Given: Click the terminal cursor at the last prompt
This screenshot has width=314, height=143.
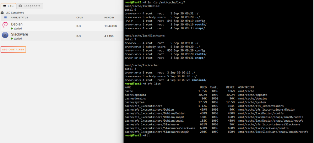Looking at the screenshot, I should 149,135.
